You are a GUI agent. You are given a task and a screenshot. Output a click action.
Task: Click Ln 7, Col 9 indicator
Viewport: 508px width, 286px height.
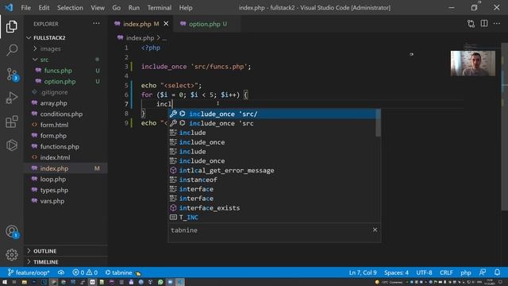click(363, 272)
